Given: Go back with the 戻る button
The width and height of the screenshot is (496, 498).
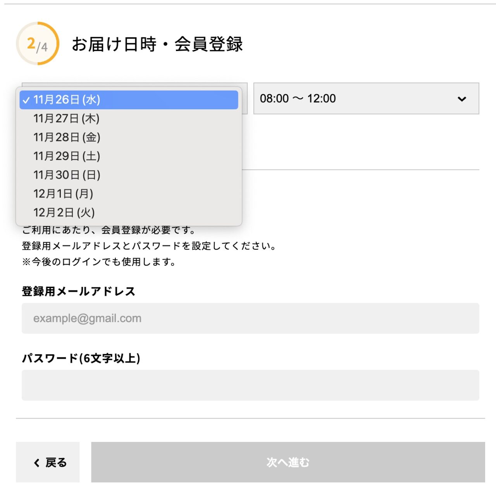Looking at the screenshot, I should pyautogui.click(x=48, y=462).
